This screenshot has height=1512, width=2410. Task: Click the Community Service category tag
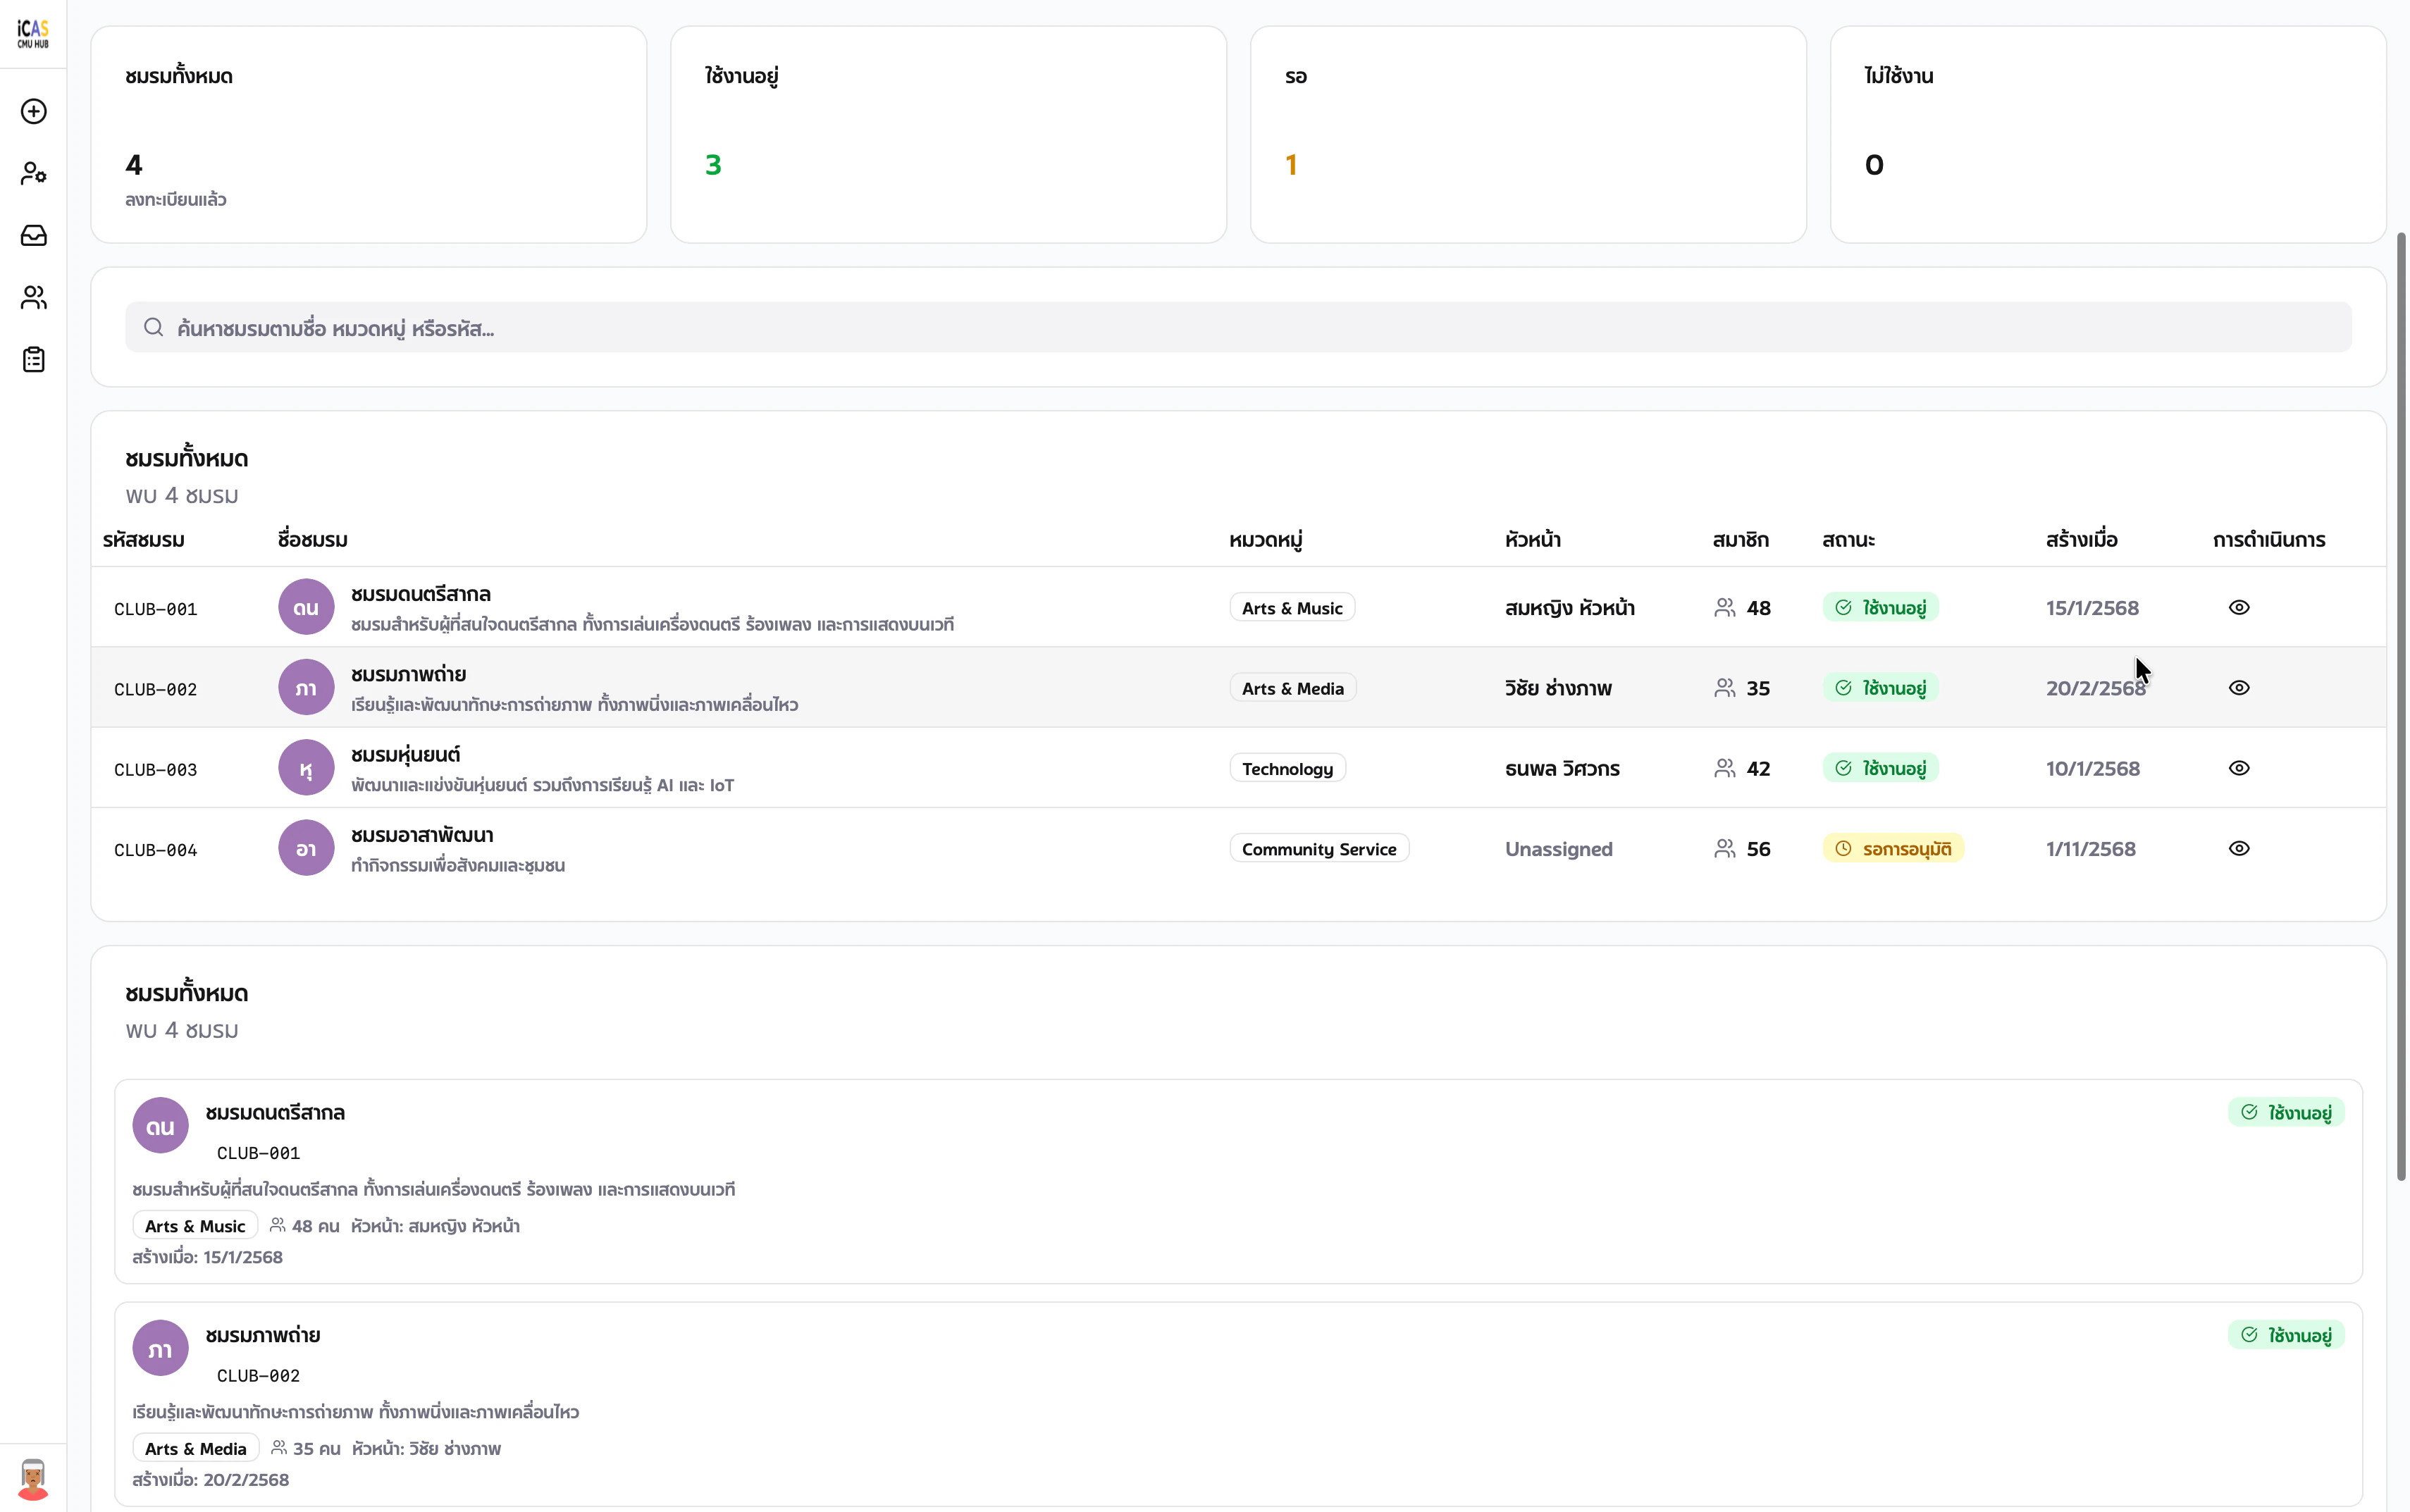[x=1319, y=848]
